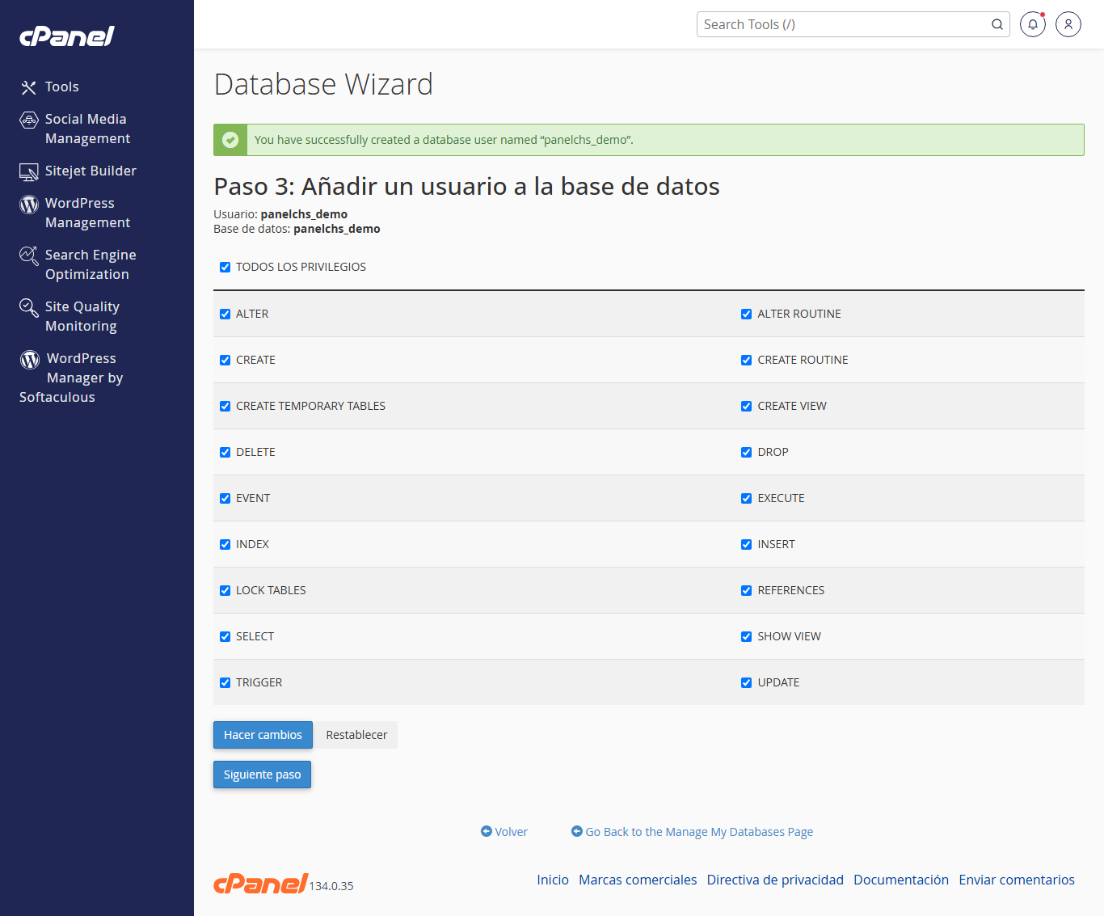Click the Hacer cambios button
This screenshot has height=916, width=1104.
(263, 735)
